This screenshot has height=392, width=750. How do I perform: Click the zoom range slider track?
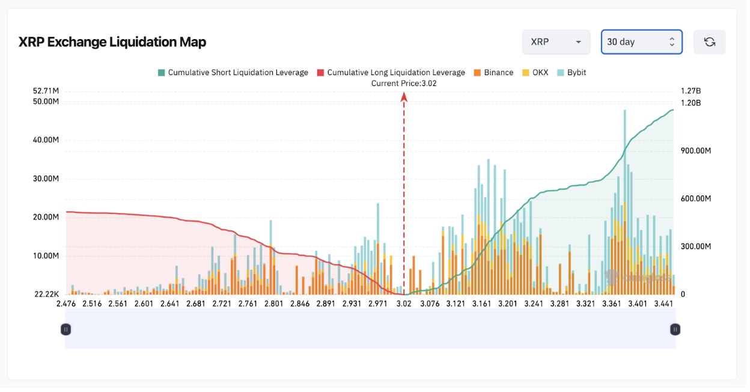[x=370, y=329]
